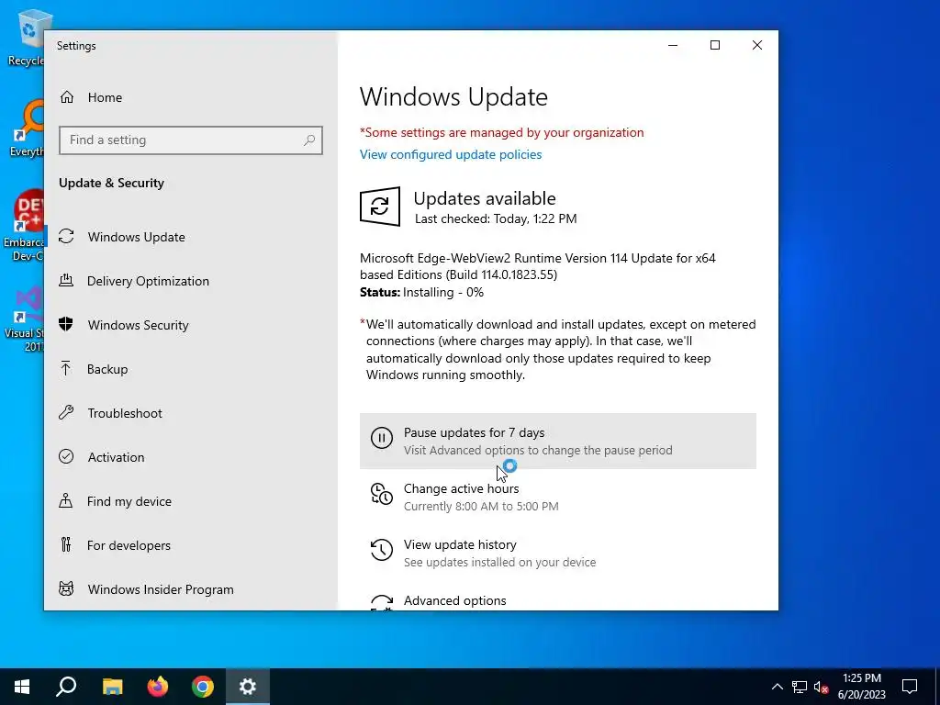Screen dimensions: 940x705
Task: Click the muted speaker volume tray icon
Action: (822, 687)
